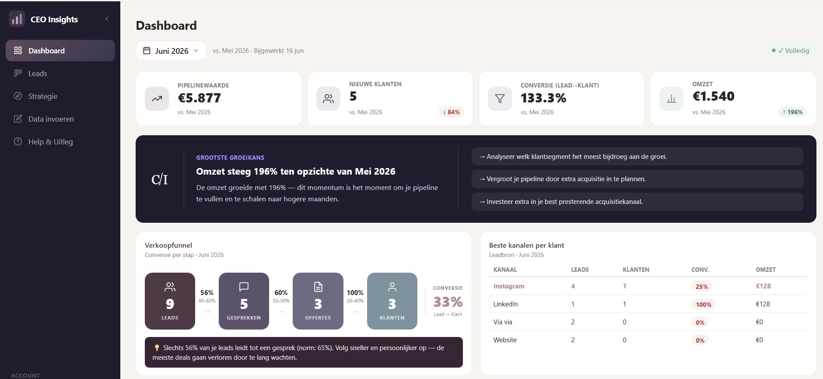Select the Via via channel row

(648, 322)
